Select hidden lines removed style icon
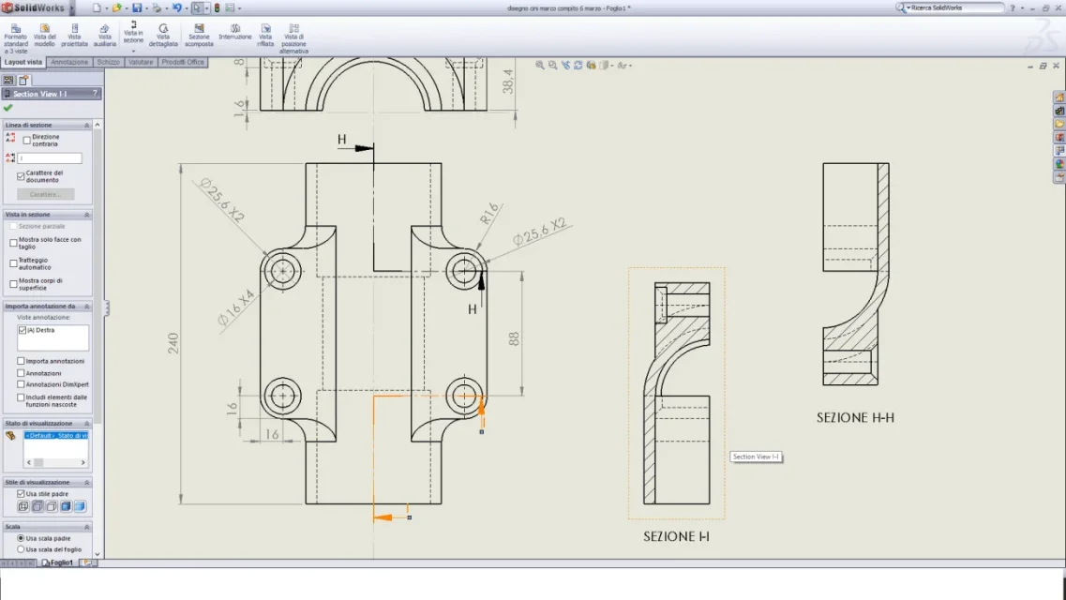 click(x=52, y=506)
